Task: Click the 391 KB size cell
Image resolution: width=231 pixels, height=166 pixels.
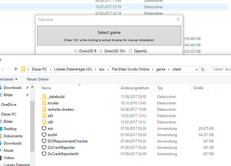Action: (x=208, y=148)
